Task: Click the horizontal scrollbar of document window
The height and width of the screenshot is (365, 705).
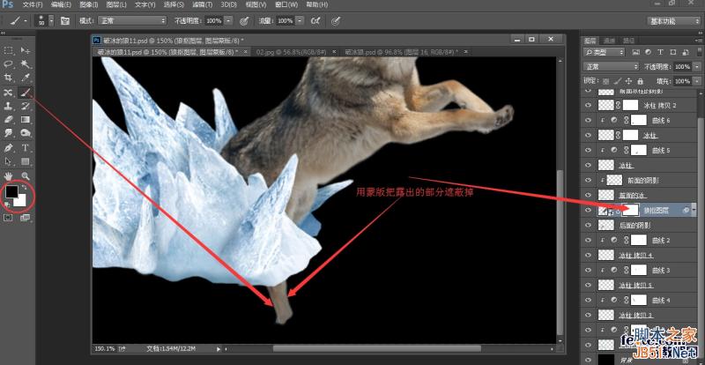Action: pyautogui.click(x=377, y=348)
